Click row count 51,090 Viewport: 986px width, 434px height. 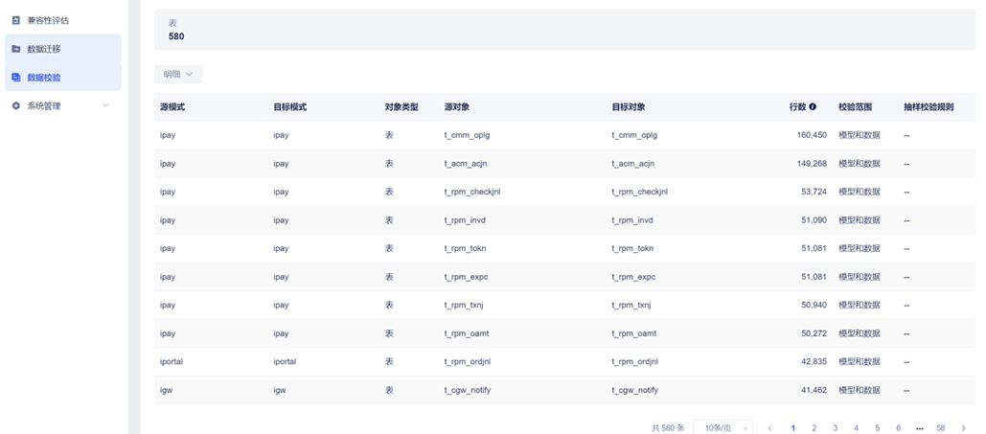814,220
